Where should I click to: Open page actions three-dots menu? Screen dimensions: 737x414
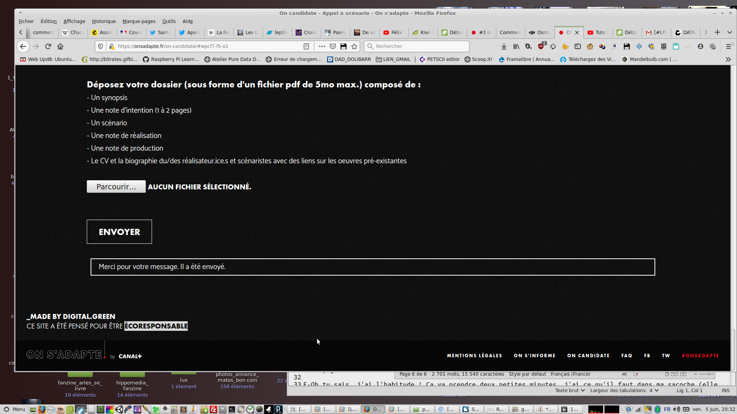pyautogui.click(x=322, y=46)
